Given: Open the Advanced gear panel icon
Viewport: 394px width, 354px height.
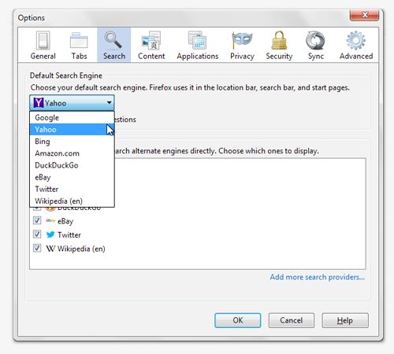Looking at the screenshot, I should click(x=356, y=40).
